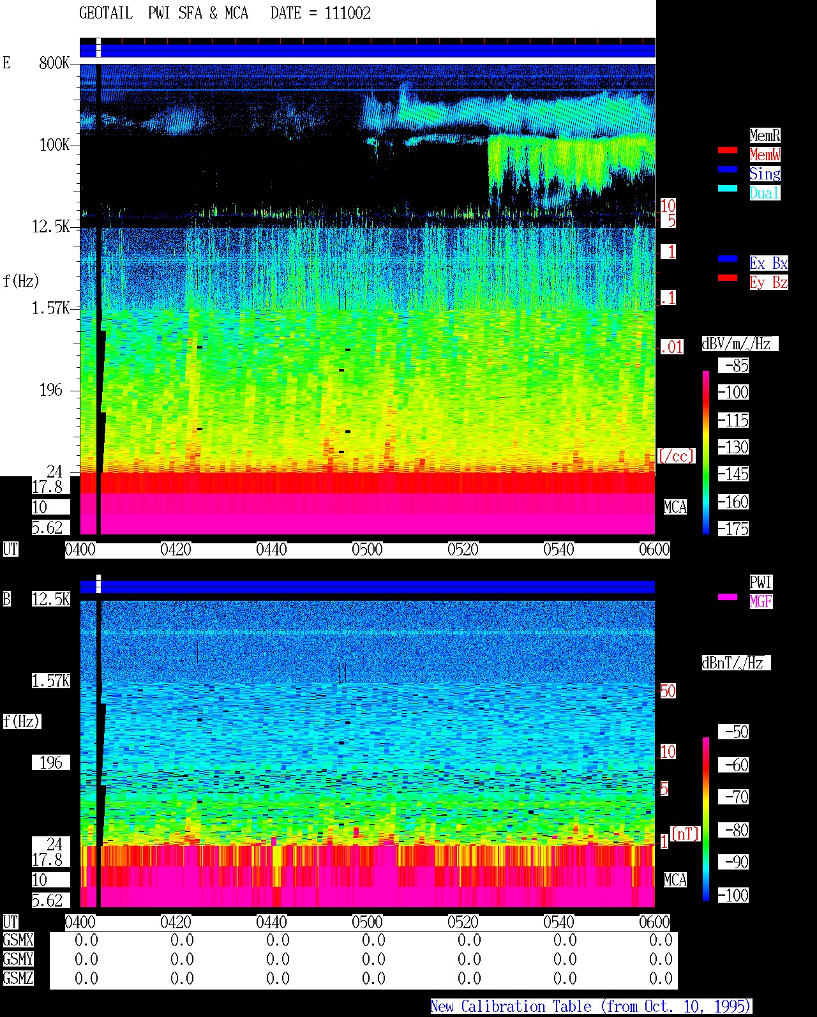Click the 'PWI' legend label
Image resolution: width=817 pixels, height=1017 pixels.
pyautogui.click(x=761, y=582)
